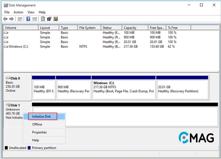
Task: Choose Initialize Disk from the context menu
Action: [x=41, y=116]
